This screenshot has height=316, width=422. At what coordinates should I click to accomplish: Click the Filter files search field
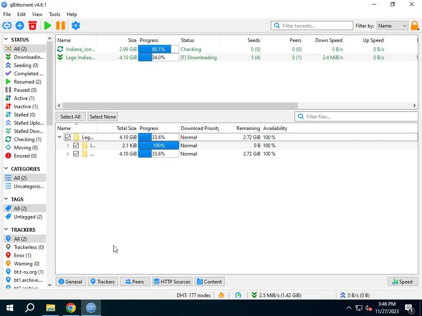point(356,116)
